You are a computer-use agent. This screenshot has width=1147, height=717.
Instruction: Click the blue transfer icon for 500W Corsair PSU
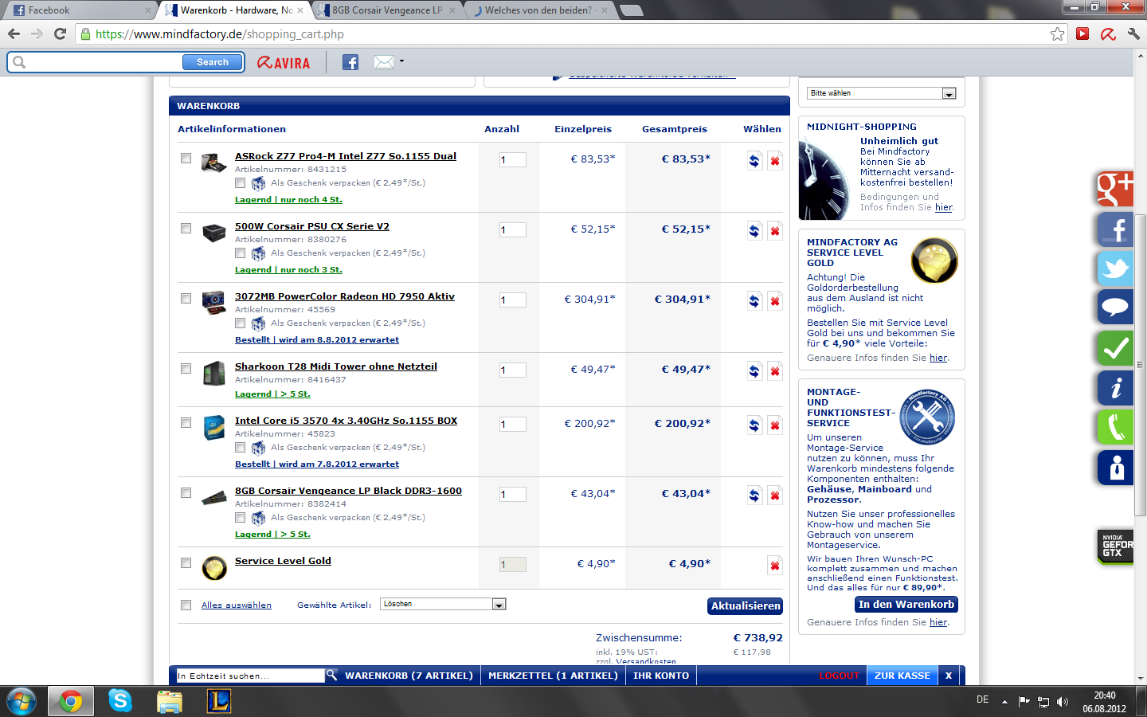754,231
